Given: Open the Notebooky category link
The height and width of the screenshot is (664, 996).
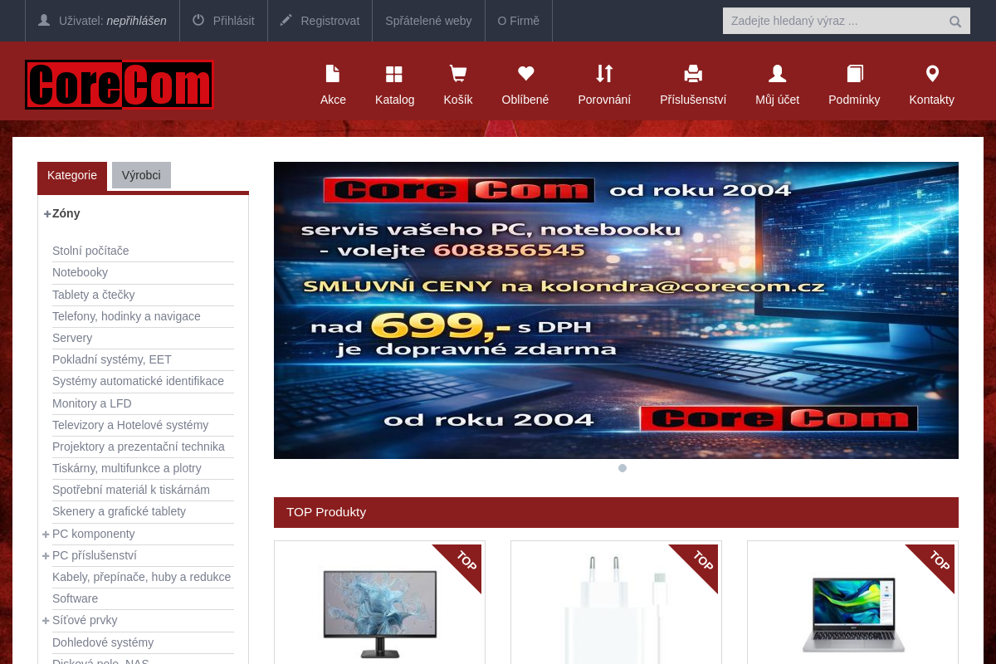Looking at the screenshot, I should click(80, 272).
